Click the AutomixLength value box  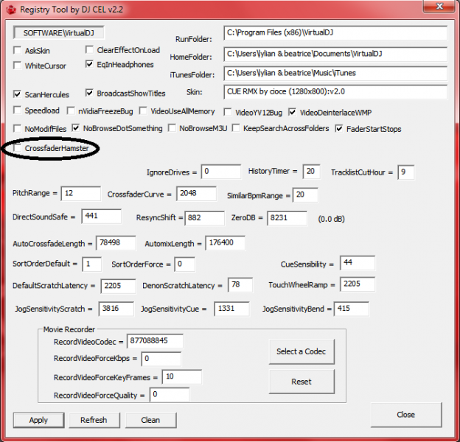point(226,243)
